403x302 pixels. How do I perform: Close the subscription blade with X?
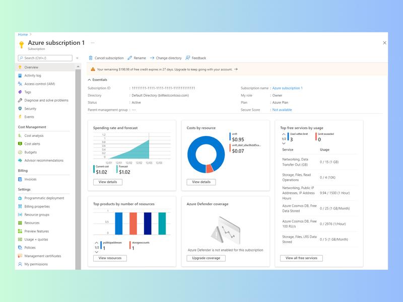coord(384,43)
